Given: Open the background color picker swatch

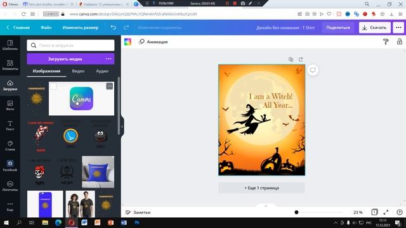Looking at the screenshot, I should 128,42.
